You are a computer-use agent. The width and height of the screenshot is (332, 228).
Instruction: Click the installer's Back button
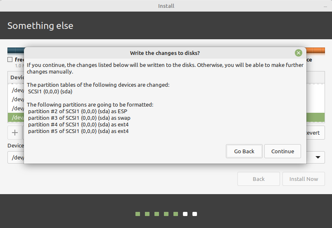point(258,179)
